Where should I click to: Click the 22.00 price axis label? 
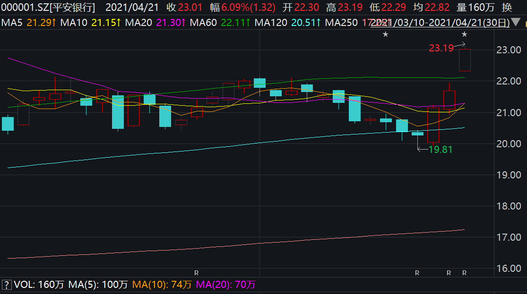pyautogui.click(x=509, y=81)
